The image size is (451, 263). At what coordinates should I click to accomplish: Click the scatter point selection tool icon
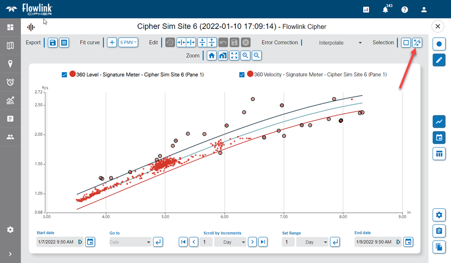pyautogui.click(x=417, y=43)
